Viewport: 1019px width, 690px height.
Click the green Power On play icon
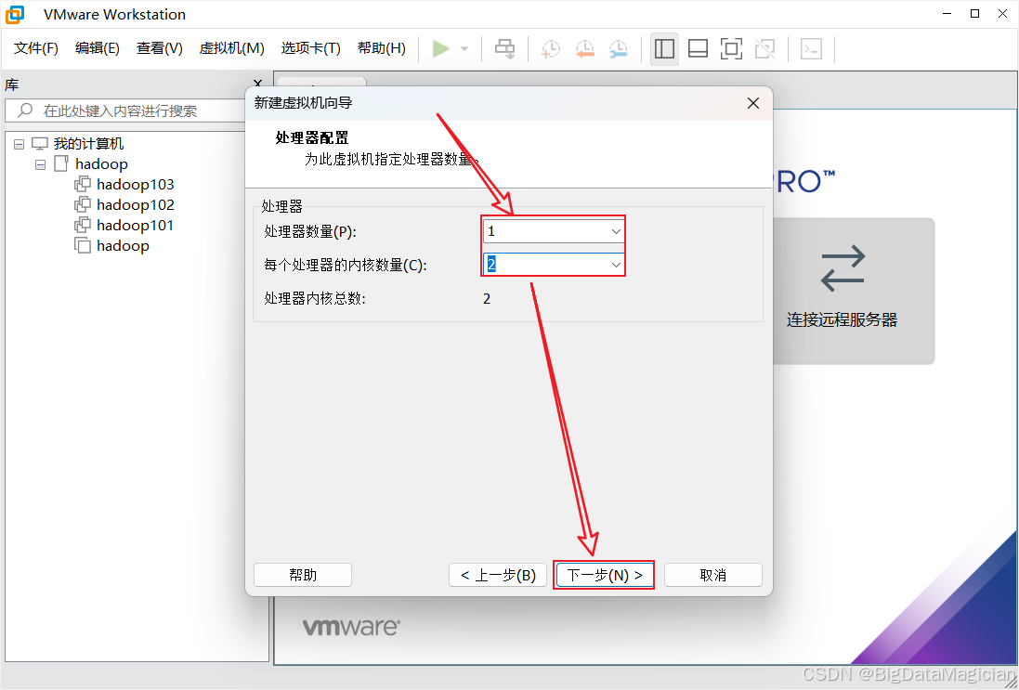[441, 48]
